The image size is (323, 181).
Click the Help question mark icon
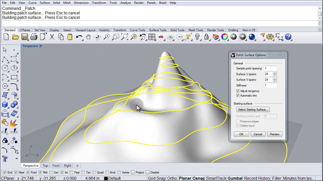click(288, 37)
